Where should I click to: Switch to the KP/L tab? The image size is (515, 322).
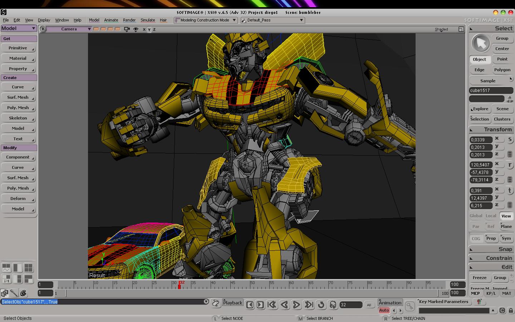[491, 293]
